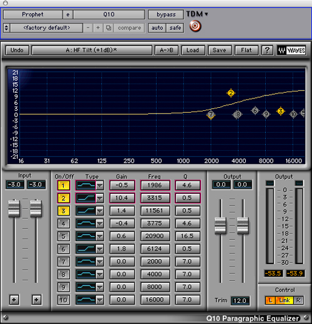This screenshot has width=312, height=324.
Task: Click the Trim value 12.0
Action: (x=240, y=301)
